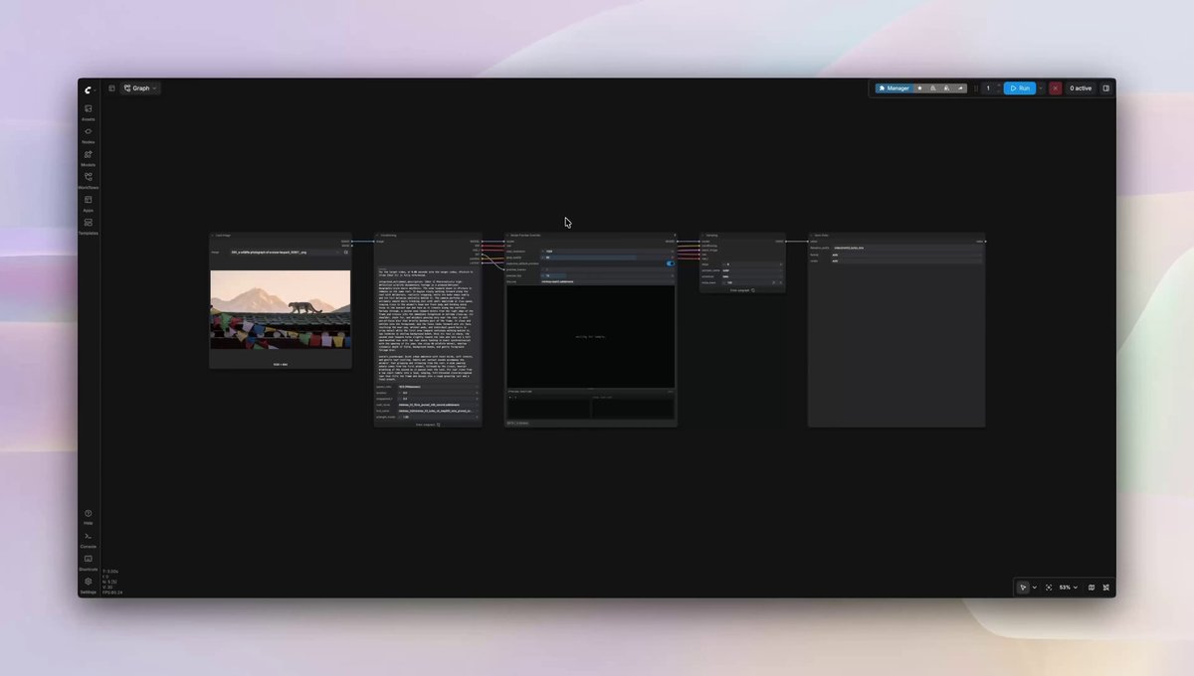Click the star icon beside Manager
This screenshot has width=1194, height=676.
click(x=919, y=88)
